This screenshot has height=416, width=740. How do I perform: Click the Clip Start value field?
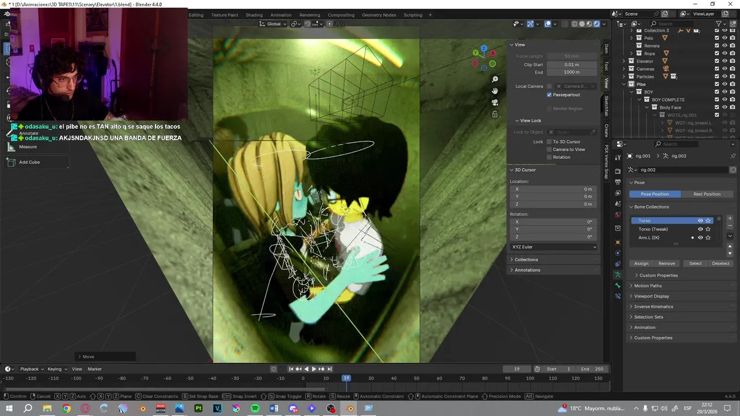[x=572, y=65]
